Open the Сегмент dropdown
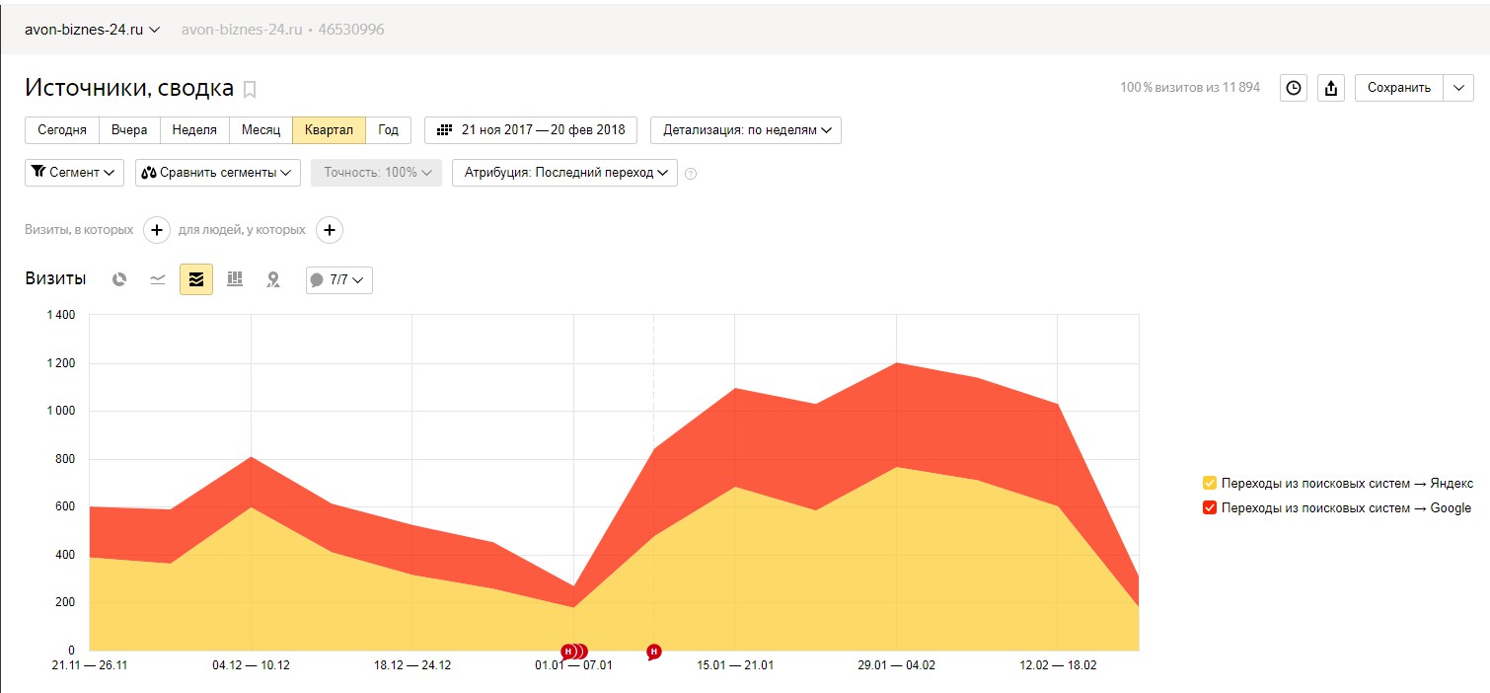This screenshot has width=1490, height=693. (74, 173)
